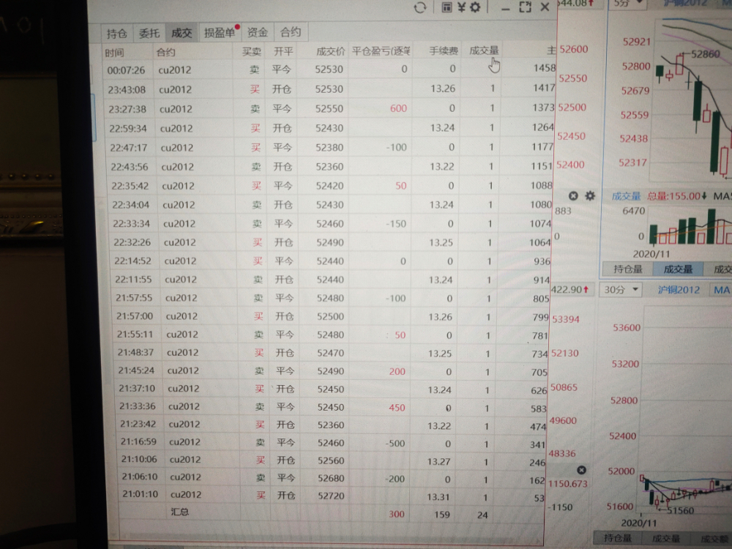Click the profit value 600 in the 23:27:38 row
The width and height of the screenshot is (732, 549).
(399, 108)
